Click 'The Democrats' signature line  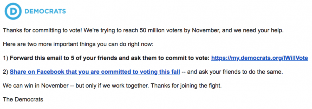[x=23, y=99]
